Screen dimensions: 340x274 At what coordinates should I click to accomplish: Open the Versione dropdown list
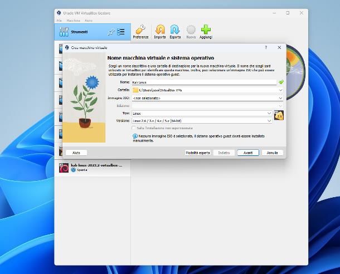269,121
